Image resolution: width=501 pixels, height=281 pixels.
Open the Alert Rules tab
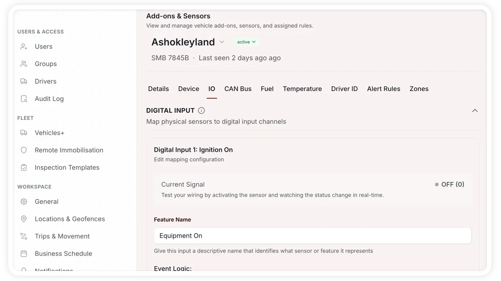click(384, 89)
